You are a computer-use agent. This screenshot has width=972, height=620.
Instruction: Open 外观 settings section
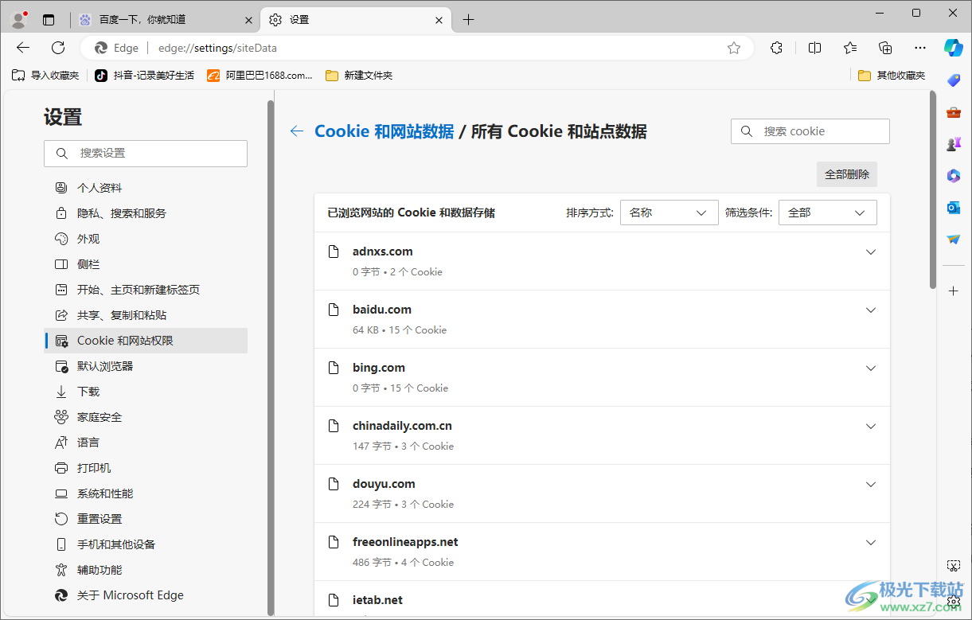click(x=146, y=239)
